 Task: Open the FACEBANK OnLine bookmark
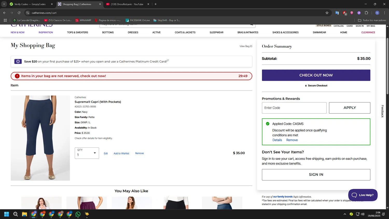pyautogui.click(x=137, y=20)
